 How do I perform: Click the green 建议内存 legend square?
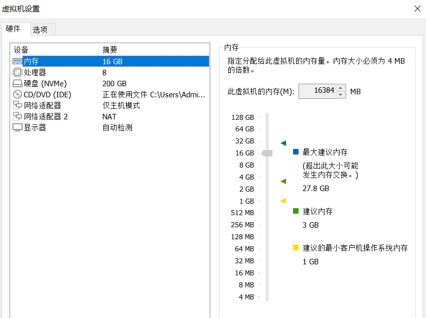point(296,211)
